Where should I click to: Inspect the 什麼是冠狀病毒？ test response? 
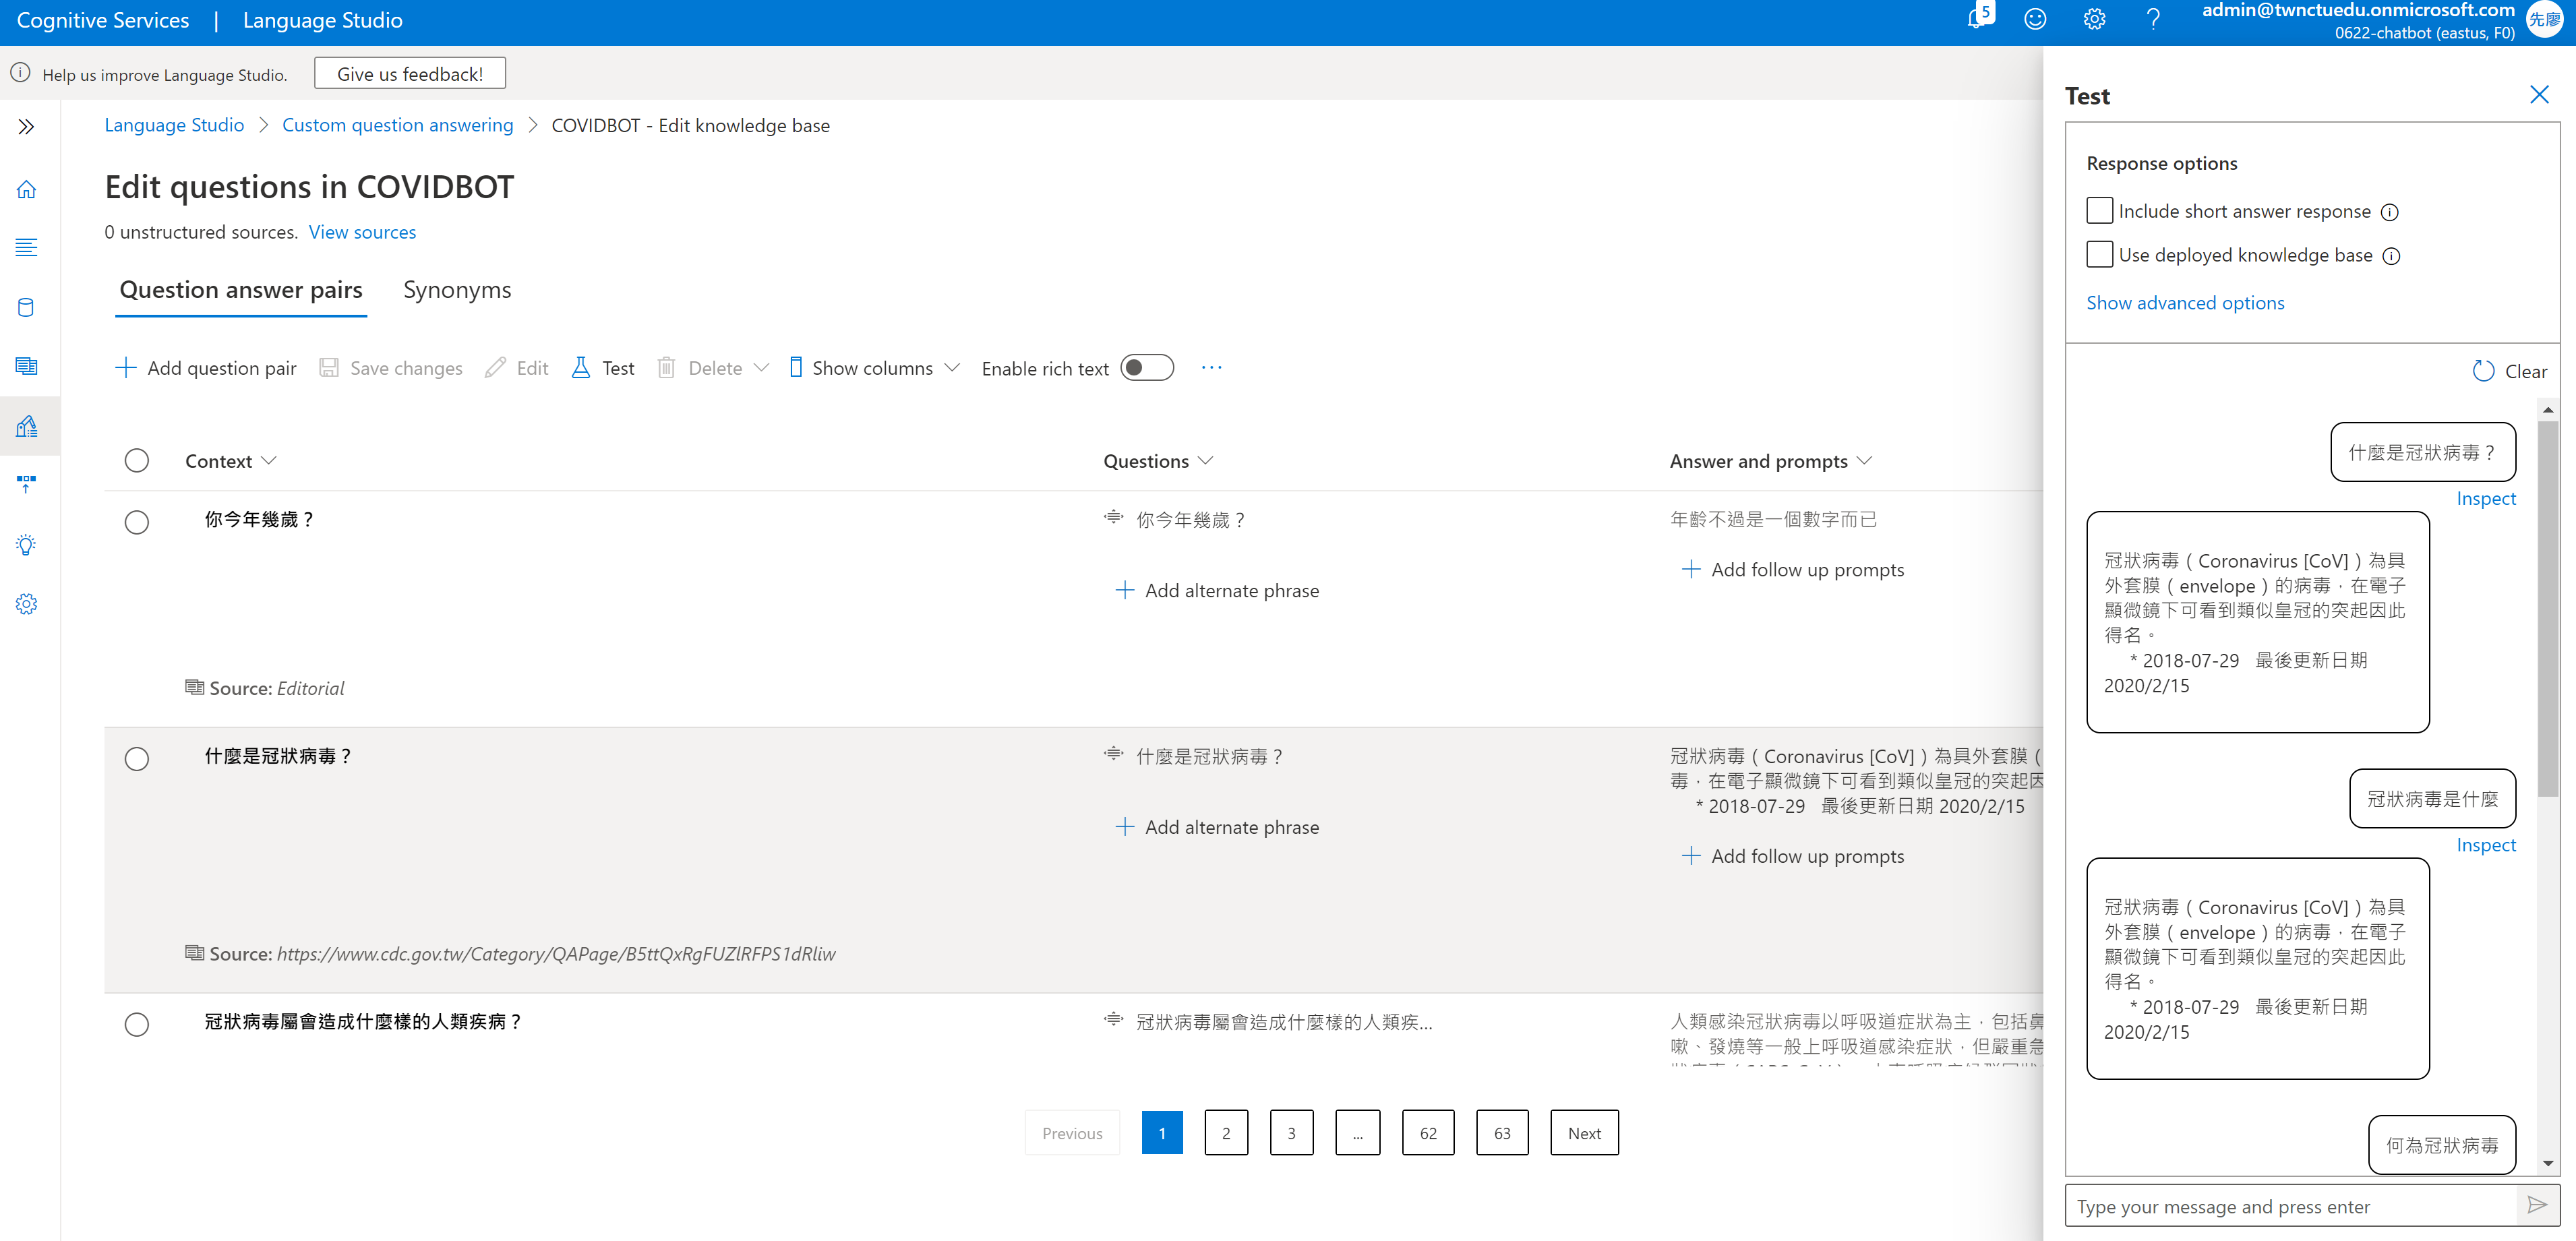2485,498
